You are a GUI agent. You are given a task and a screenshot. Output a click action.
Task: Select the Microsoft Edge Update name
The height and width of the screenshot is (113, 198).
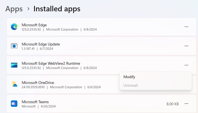tap(41, 44)
